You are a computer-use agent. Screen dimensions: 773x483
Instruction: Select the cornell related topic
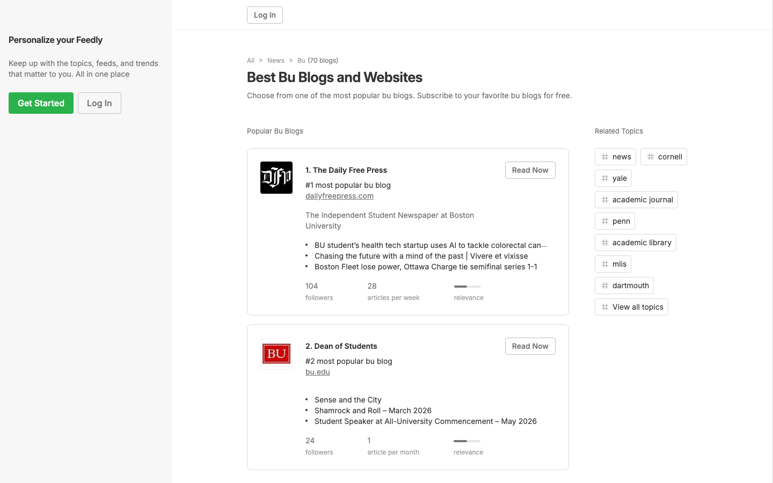click(x=663, y=157)
